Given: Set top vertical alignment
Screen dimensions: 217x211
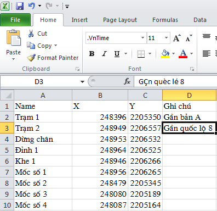Looking at the screenshot, I should coord(207,36).
